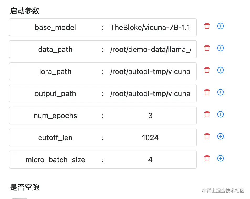Add a parameter after data_path row
Viewport: 250px width, 199px height.
221,48
